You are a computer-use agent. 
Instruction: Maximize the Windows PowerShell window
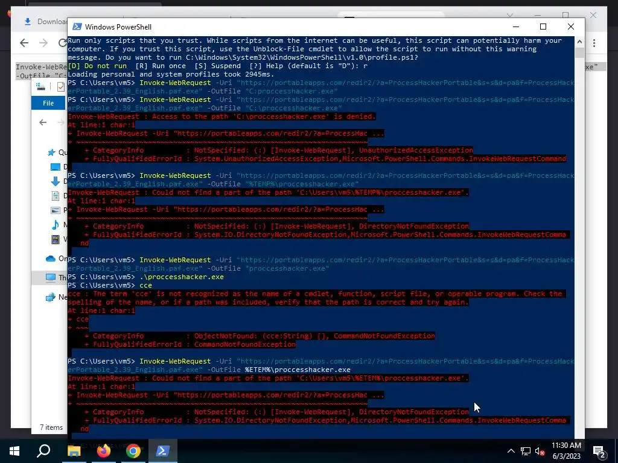[543, 27]
